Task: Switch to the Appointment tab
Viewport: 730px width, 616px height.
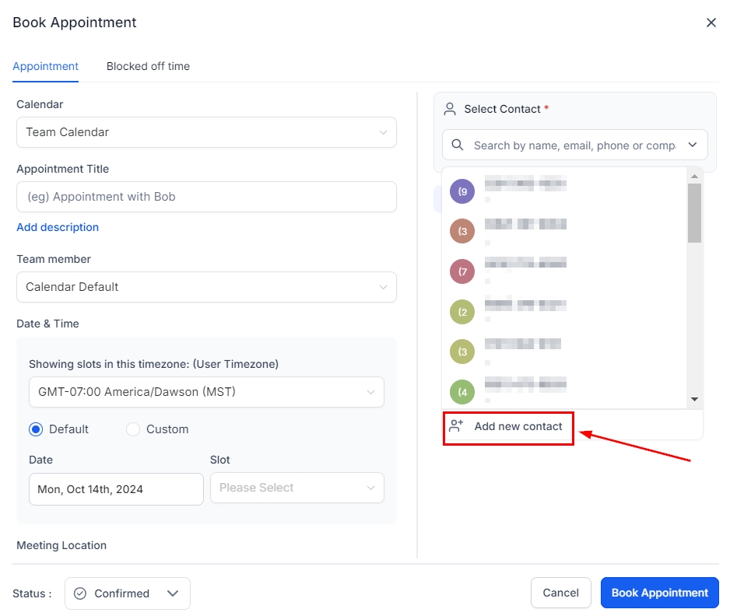Action: click(45, 66)
